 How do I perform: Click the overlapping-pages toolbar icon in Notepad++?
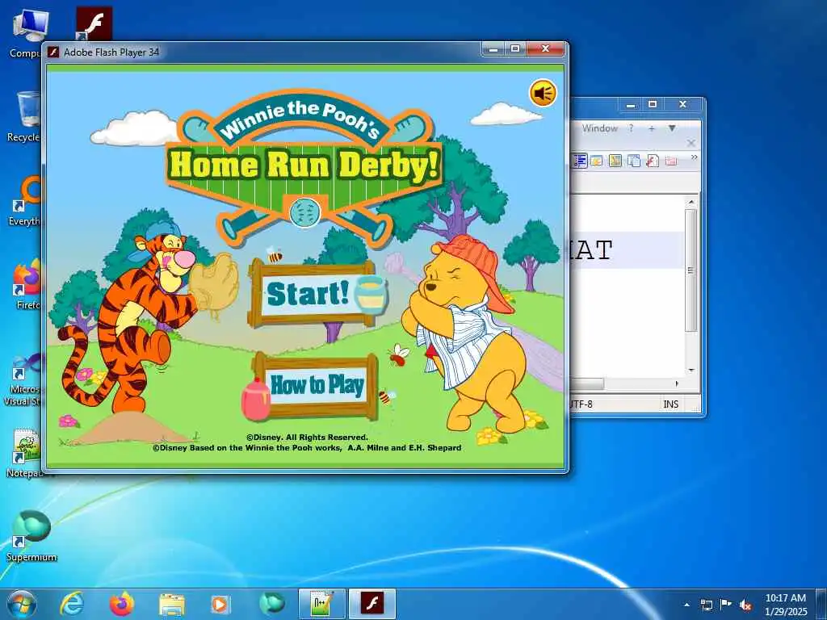coord(634,161)
